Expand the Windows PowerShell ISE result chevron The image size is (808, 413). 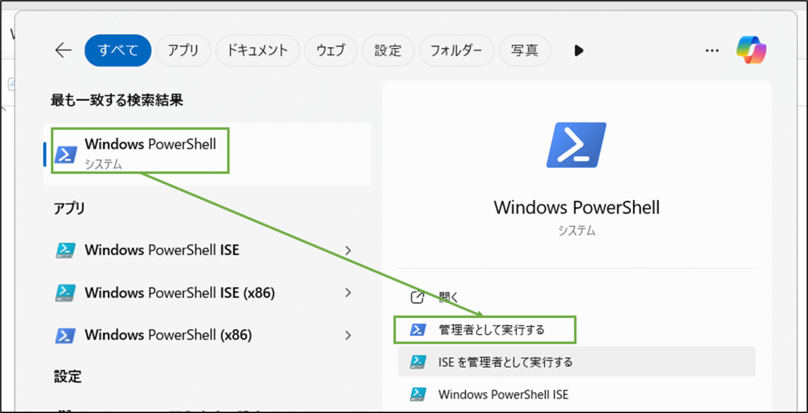click(348, 251)
